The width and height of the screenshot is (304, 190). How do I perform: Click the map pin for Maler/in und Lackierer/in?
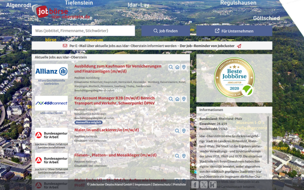184,131
